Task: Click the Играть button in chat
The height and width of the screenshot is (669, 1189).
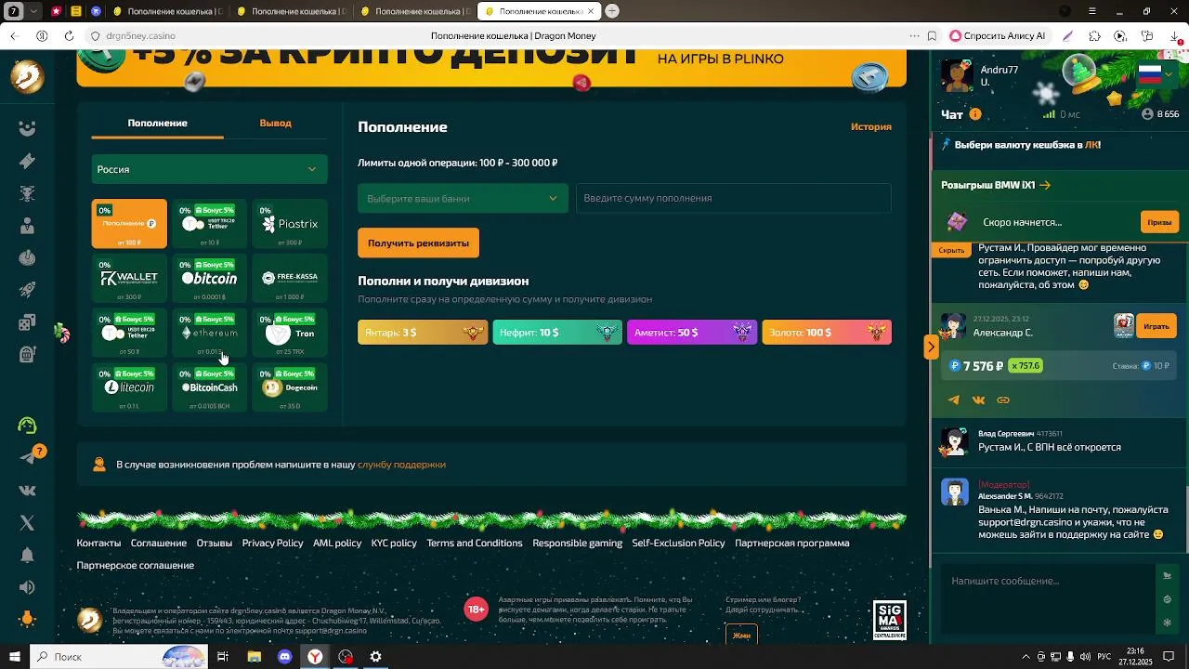Action: pyautogui.click(x=1156, y=326)
